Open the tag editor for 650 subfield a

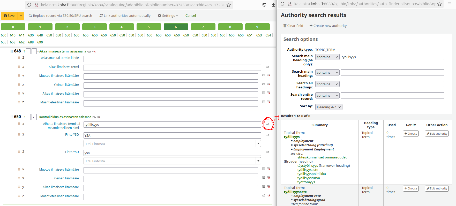point(267,124)
